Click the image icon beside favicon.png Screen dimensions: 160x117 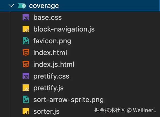coord(26,41)
